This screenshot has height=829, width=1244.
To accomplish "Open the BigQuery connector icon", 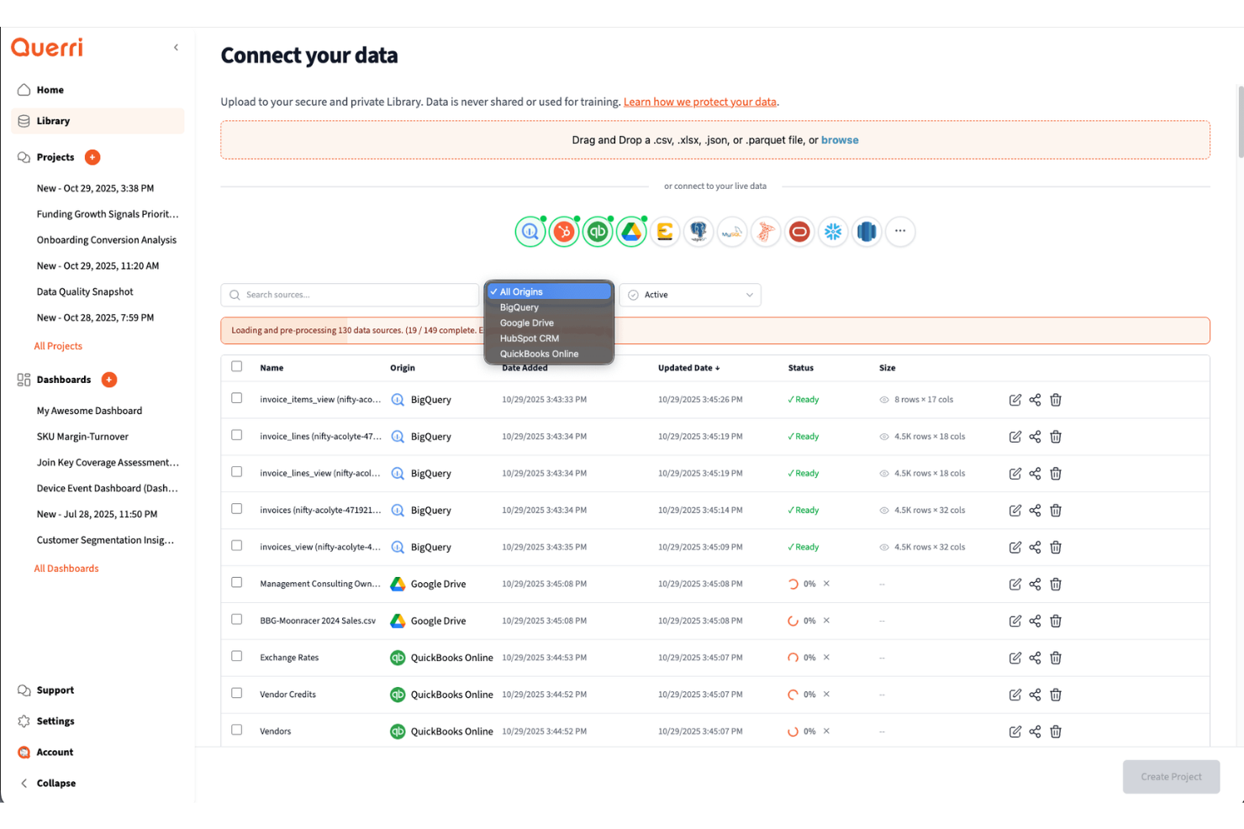I will (x=530, y=231).
